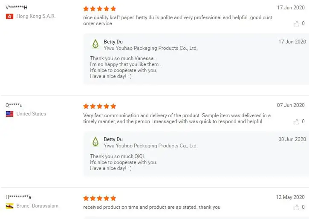Open Betty Du's name in first reply
Screen dimensions: 309x219
(x=113, y=42)
